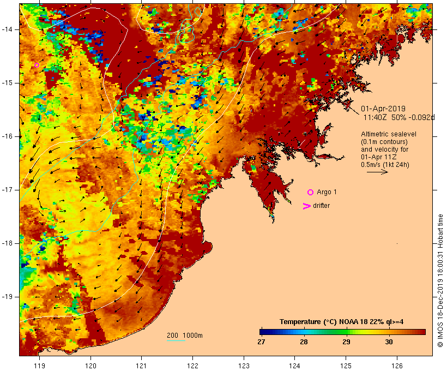
Task: Click the 'Argo 1' legend label
Action: [327, 192]
